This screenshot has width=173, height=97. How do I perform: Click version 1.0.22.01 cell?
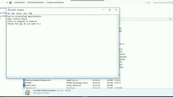tap(118, 80)
